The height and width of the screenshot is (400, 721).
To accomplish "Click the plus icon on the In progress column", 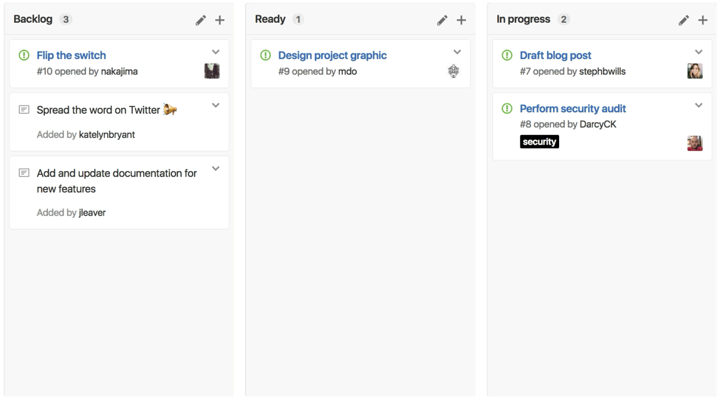I will pos(703,20).
